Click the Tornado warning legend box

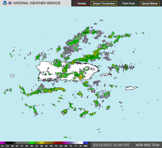coord(82,3)
